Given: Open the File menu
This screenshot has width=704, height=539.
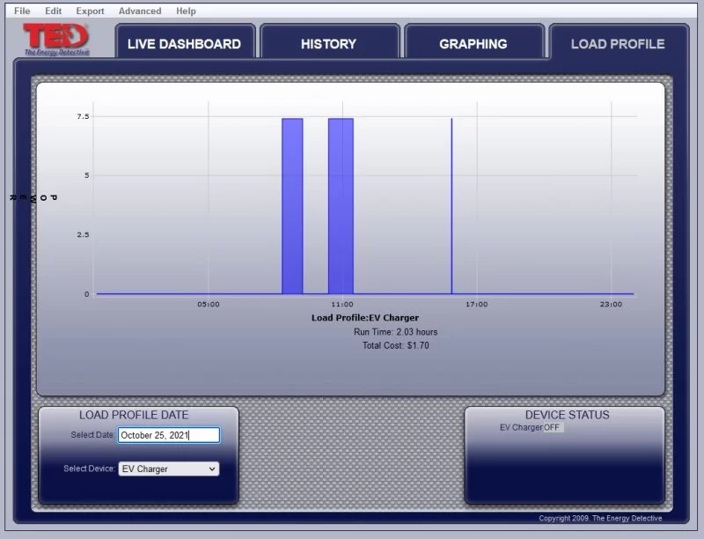Looking at the screenshot, I should tap(22, 11).
